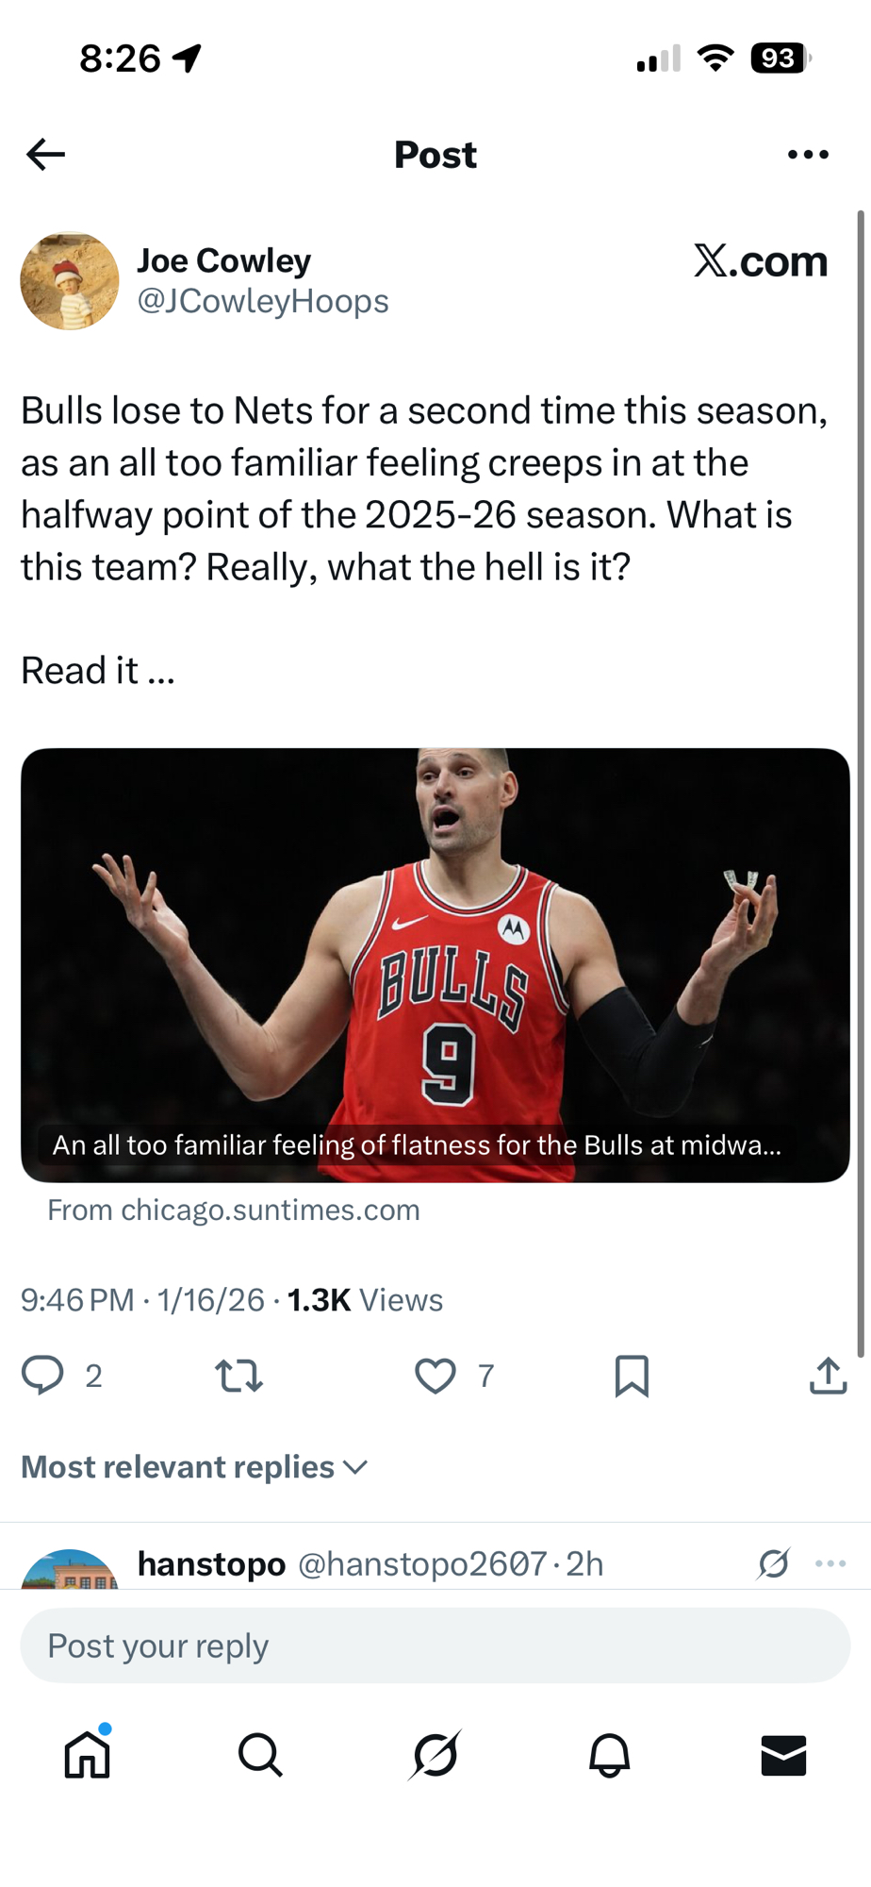The height and width of the screenshot is (1887, 871).
Task: Open Joe Cowley's profile picture
Action: pos(70,281)
